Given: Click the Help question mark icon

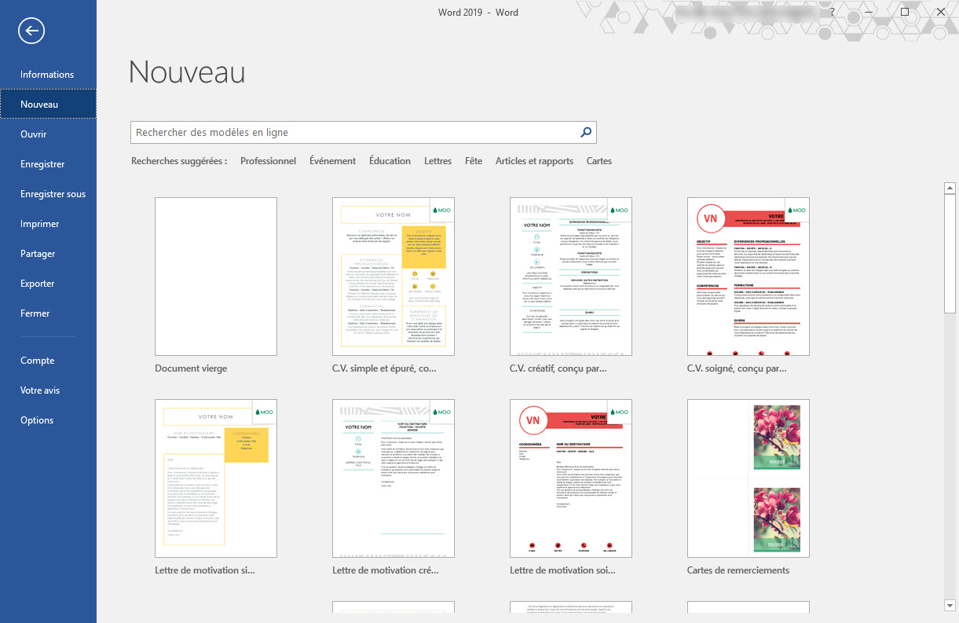Looking at the screenshot, I should tap(832, 13).
